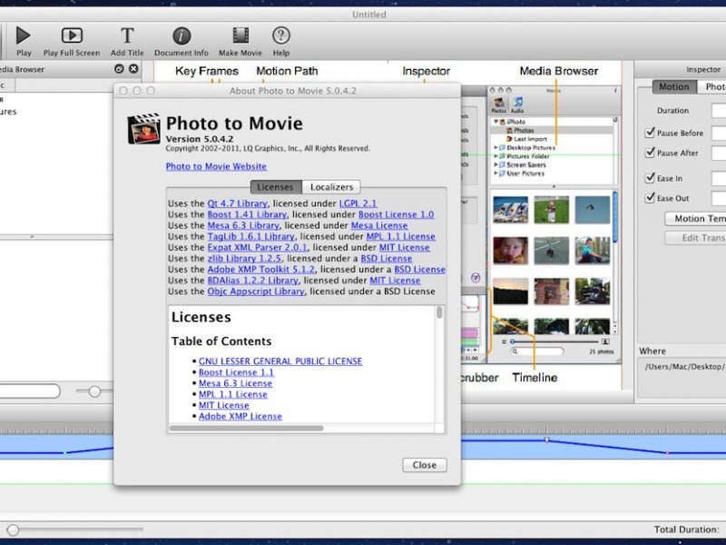Open the Mesa 6.3 Library link
This screenshot has height=545, width=726.
click(x=243, y=225)
